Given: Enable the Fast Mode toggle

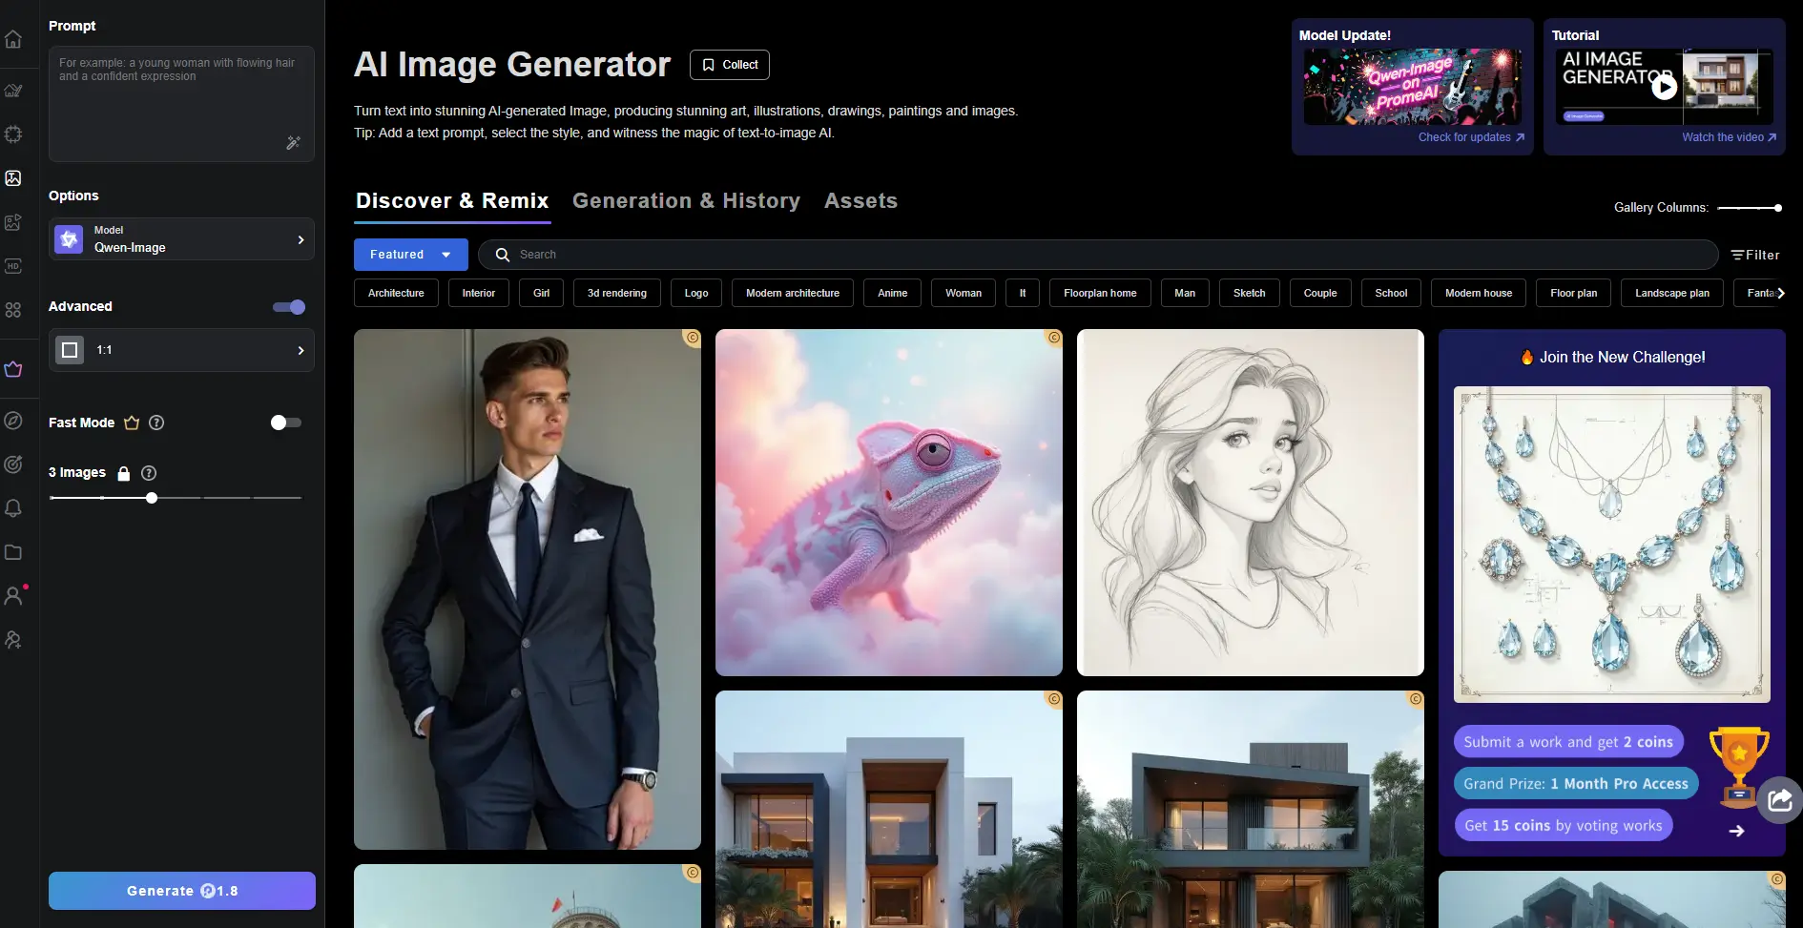Looking at the screenshot, I should pos(285,423).
